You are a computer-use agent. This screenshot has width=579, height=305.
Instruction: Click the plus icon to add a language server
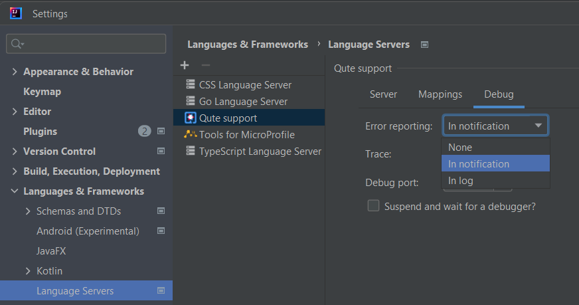click(x=185, y=65)
